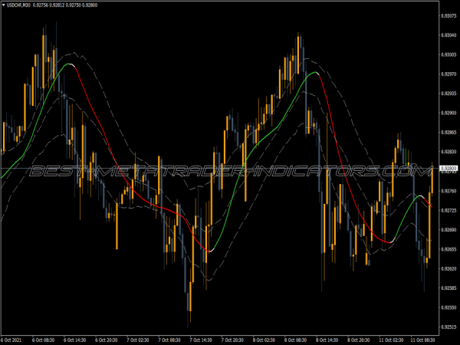
Task: Select the 6 Oct 14:30 time label
Action: pos(74,339)
